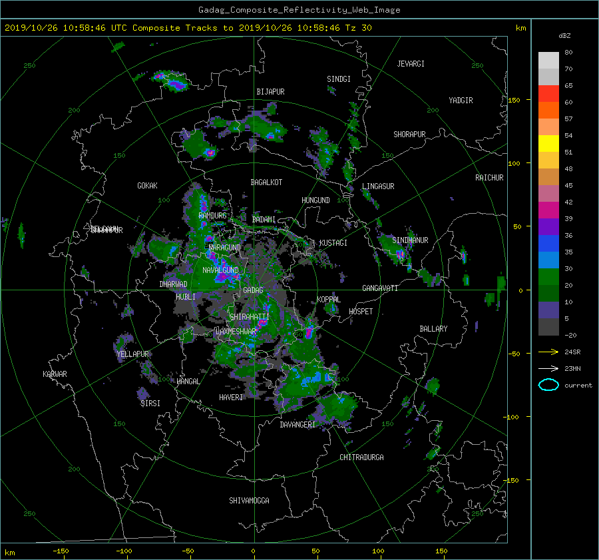This screenshot has height=560, width=599.
Task: Click the 150 tick on the right axis
Action: tap(514, 100)
